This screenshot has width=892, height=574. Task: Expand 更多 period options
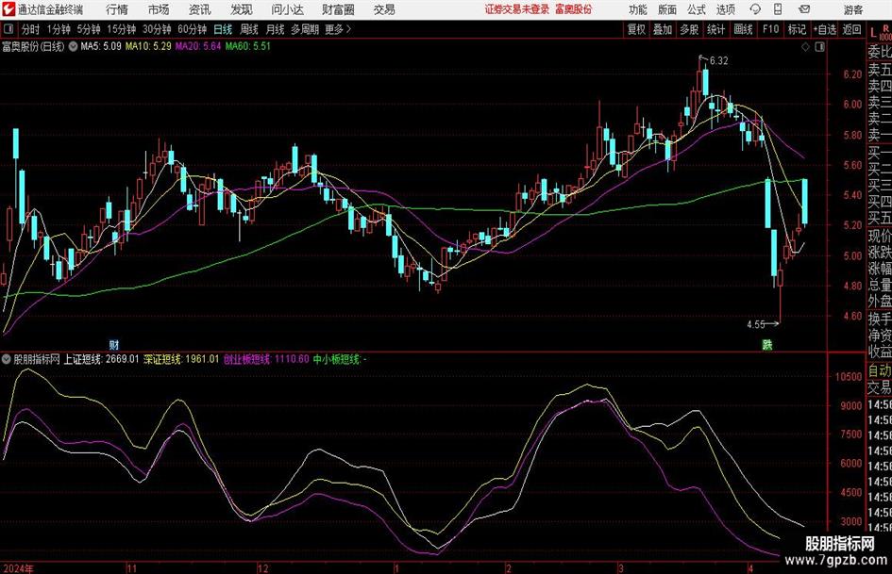pos(339,29)
